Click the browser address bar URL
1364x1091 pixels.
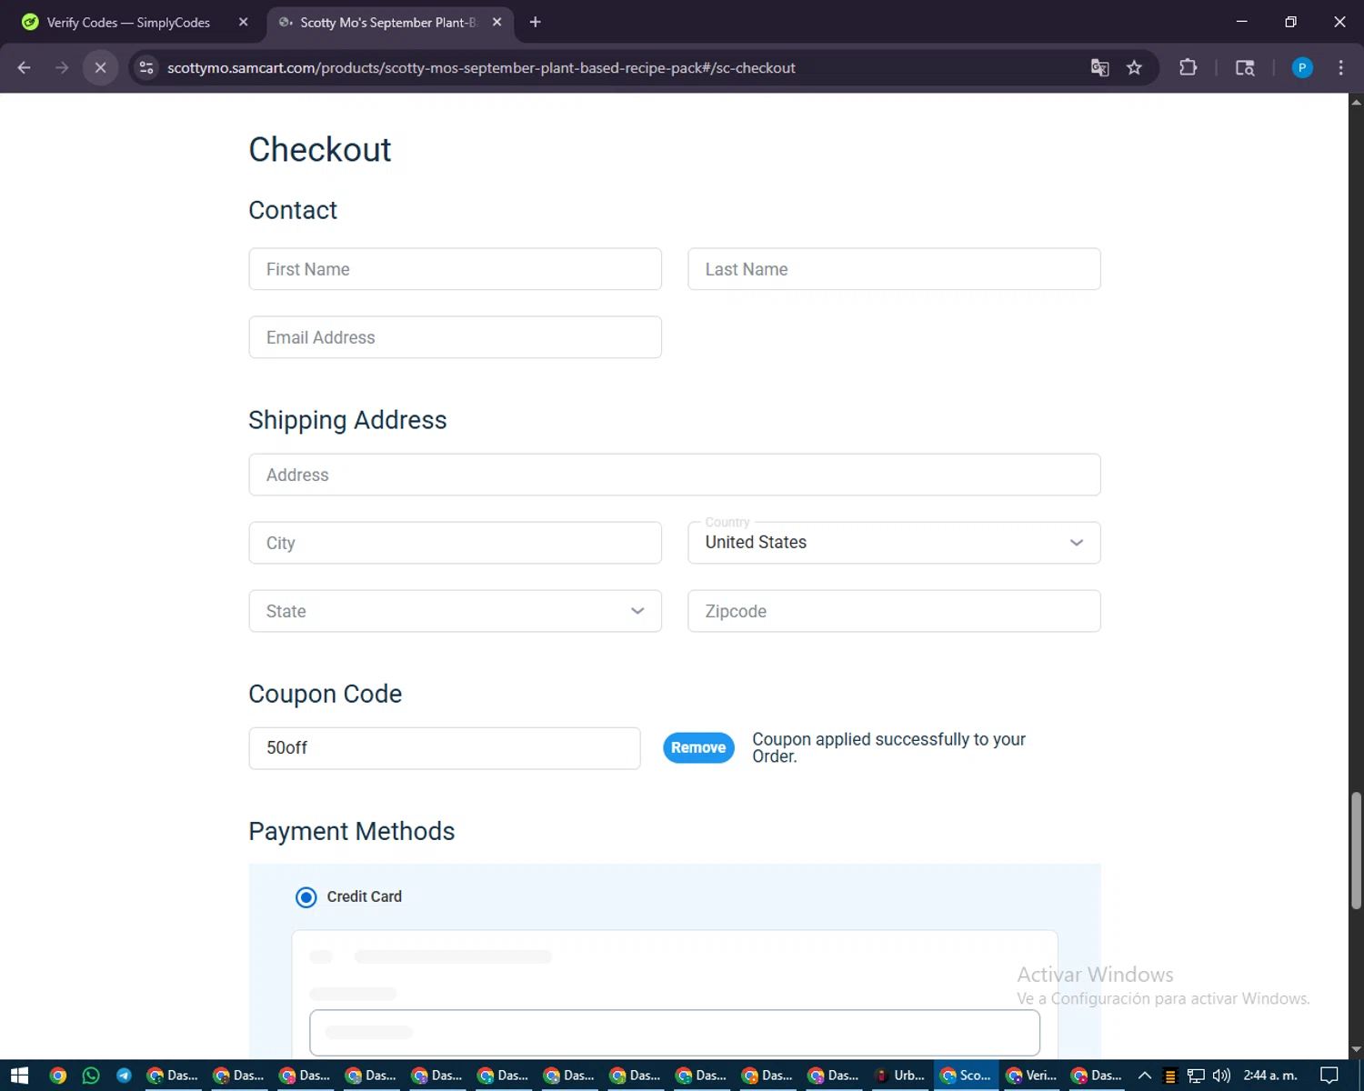pos(481,67)
